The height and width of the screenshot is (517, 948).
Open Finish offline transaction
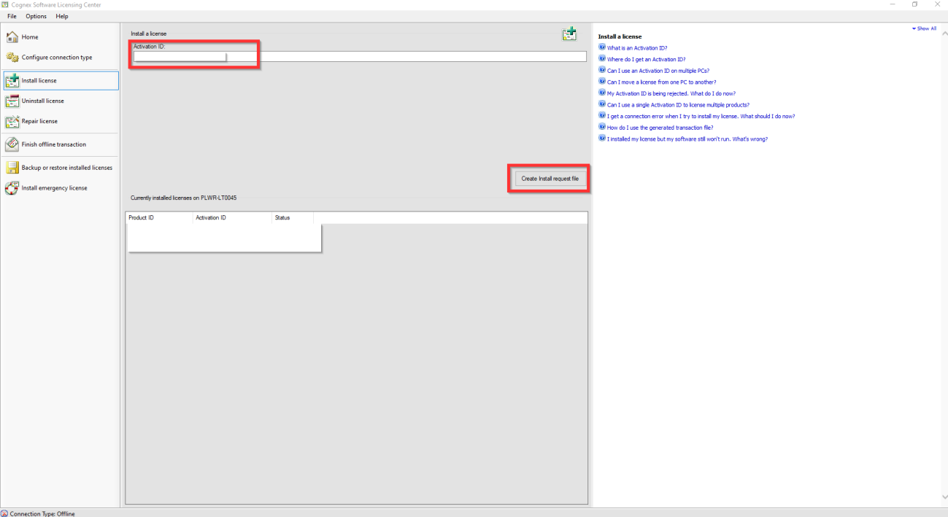pyautogui.click(x=53, y=144)
